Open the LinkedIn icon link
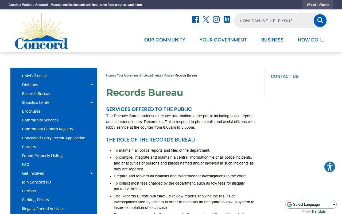342x214 pixels. [227, 19]
